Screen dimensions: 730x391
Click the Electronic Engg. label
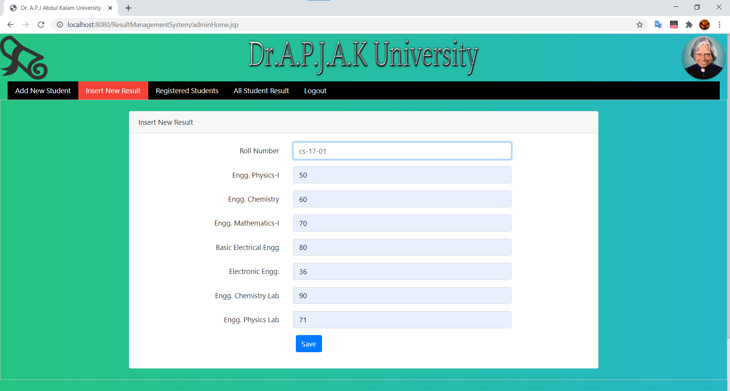tap(254, 272)
